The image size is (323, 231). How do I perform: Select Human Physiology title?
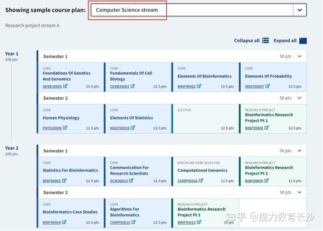(61, 118)
